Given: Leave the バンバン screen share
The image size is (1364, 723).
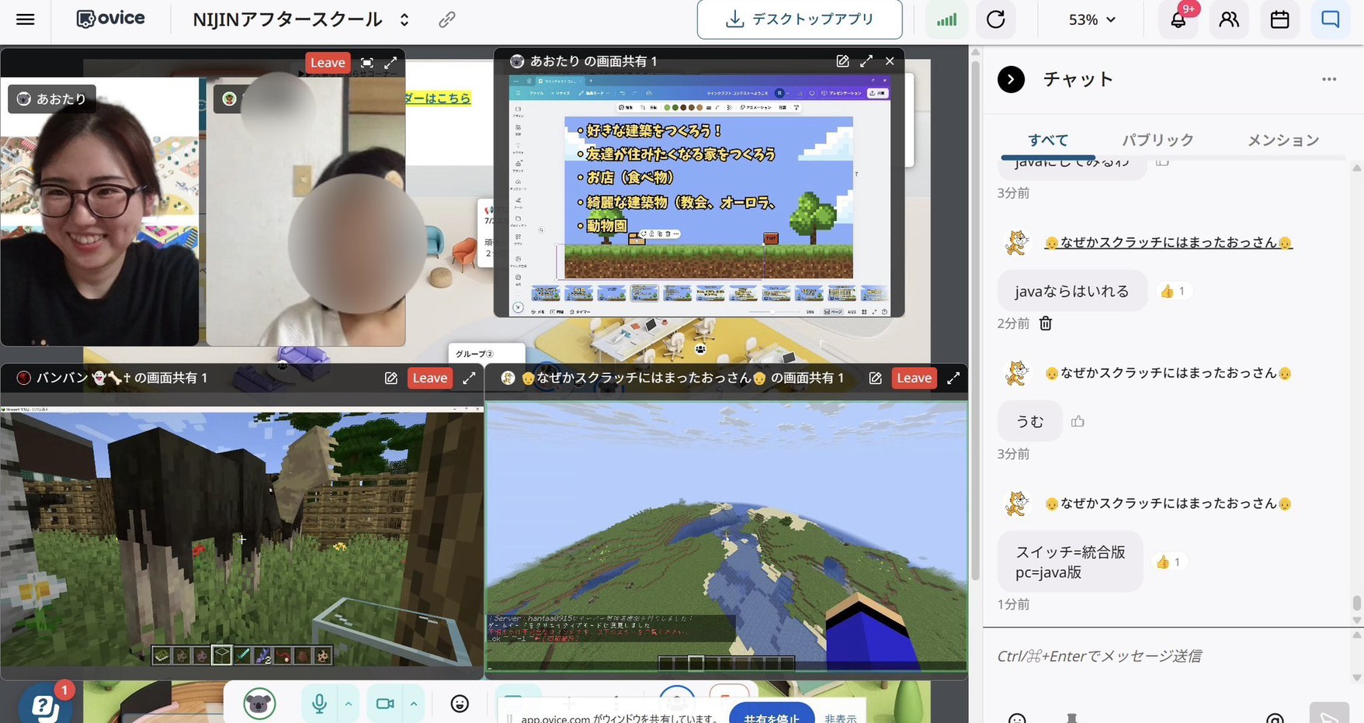Looking at the screenshot, I should pyautogui.click(x=430, y=378).
